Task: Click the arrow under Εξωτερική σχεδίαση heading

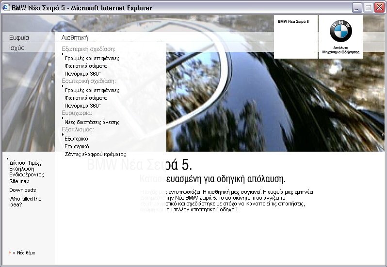Action: tap(63, 54)
